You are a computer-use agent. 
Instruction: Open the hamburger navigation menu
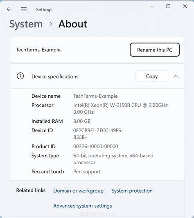coord(24,9)
